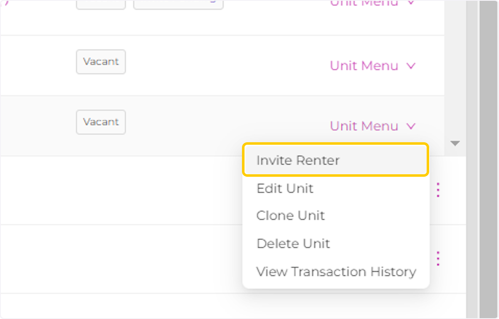The width and height of the screenshot is (499, 319).
Task: Click the scrollbar down-arrow icon
Action: click(455, 143)
